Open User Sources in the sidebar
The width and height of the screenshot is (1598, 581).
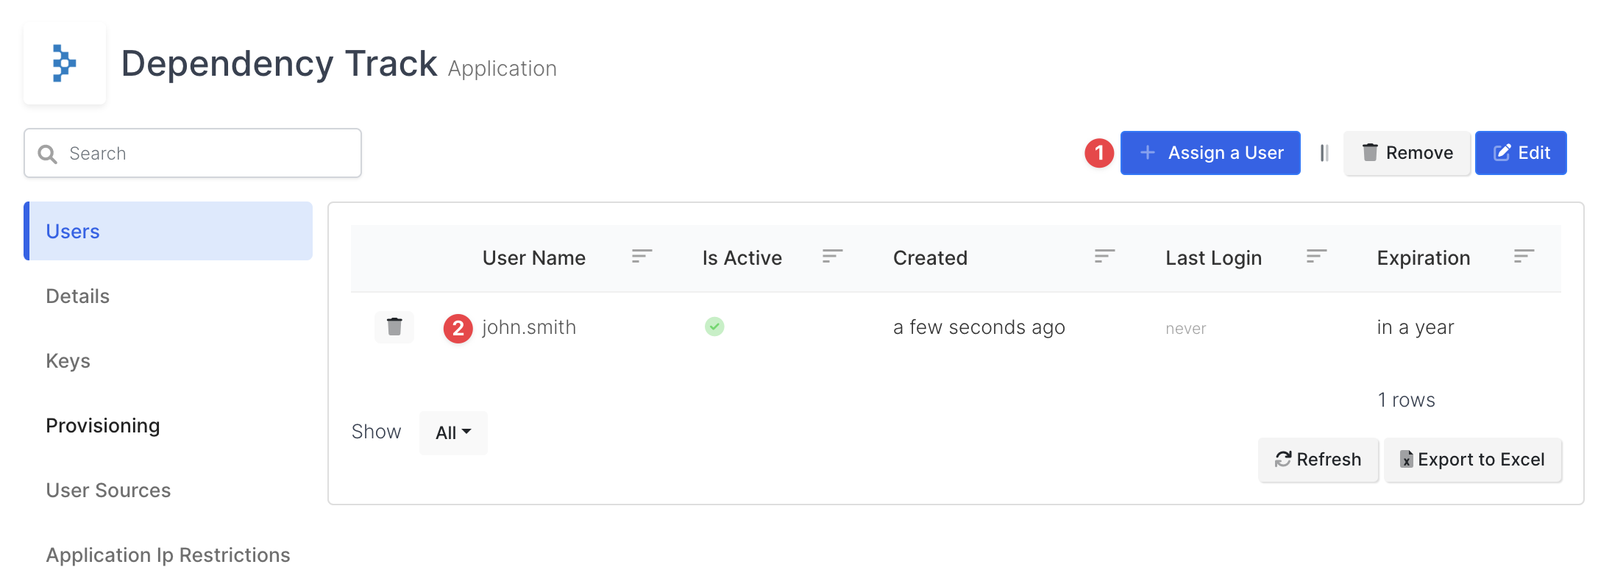pos(108,491)
